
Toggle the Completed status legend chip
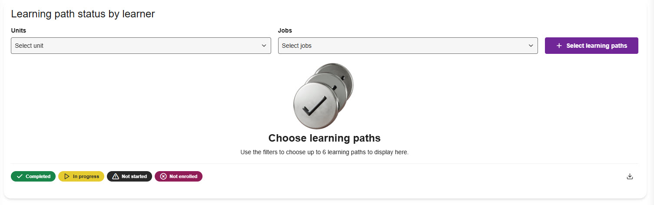click(x=33, y=176)
